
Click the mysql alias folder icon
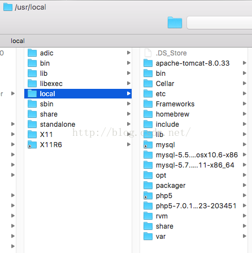pos(148,144)
